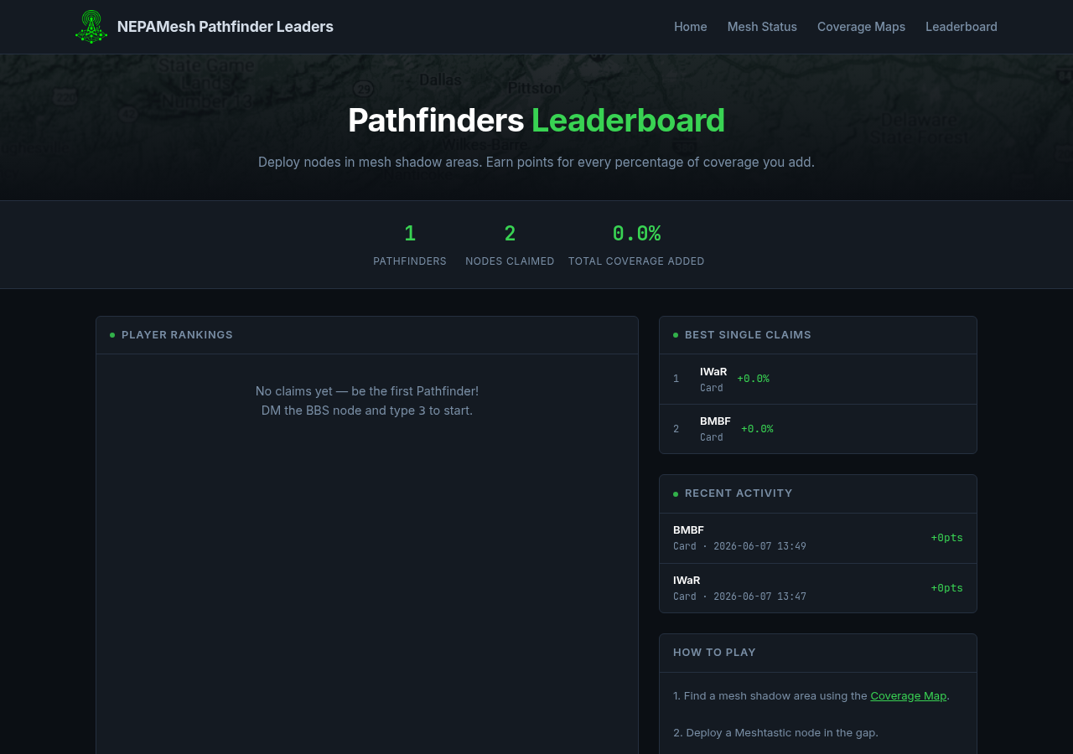The width and height of the screenshot is (1073, 754).
Task: Click the Pathfinders Leaderboard heading
Action: (x=536, y=121)
